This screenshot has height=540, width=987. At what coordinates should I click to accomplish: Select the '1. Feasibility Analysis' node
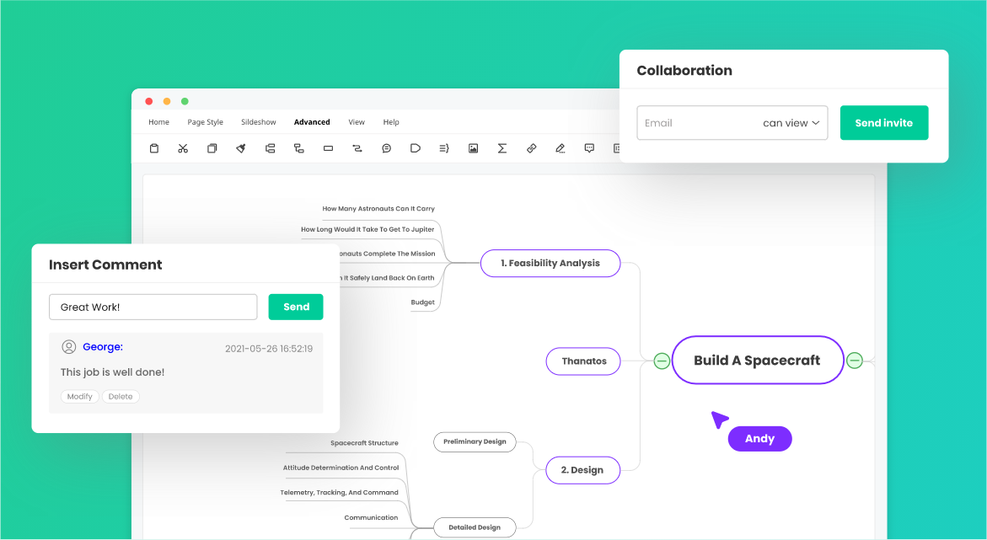click(550, 263)
